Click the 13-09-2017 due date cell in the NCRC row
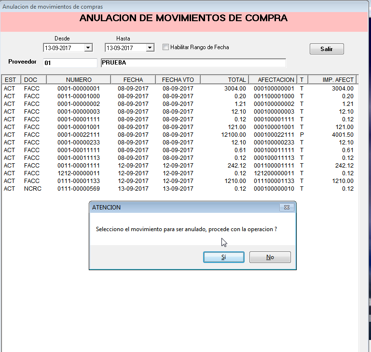 pos(178,189)
